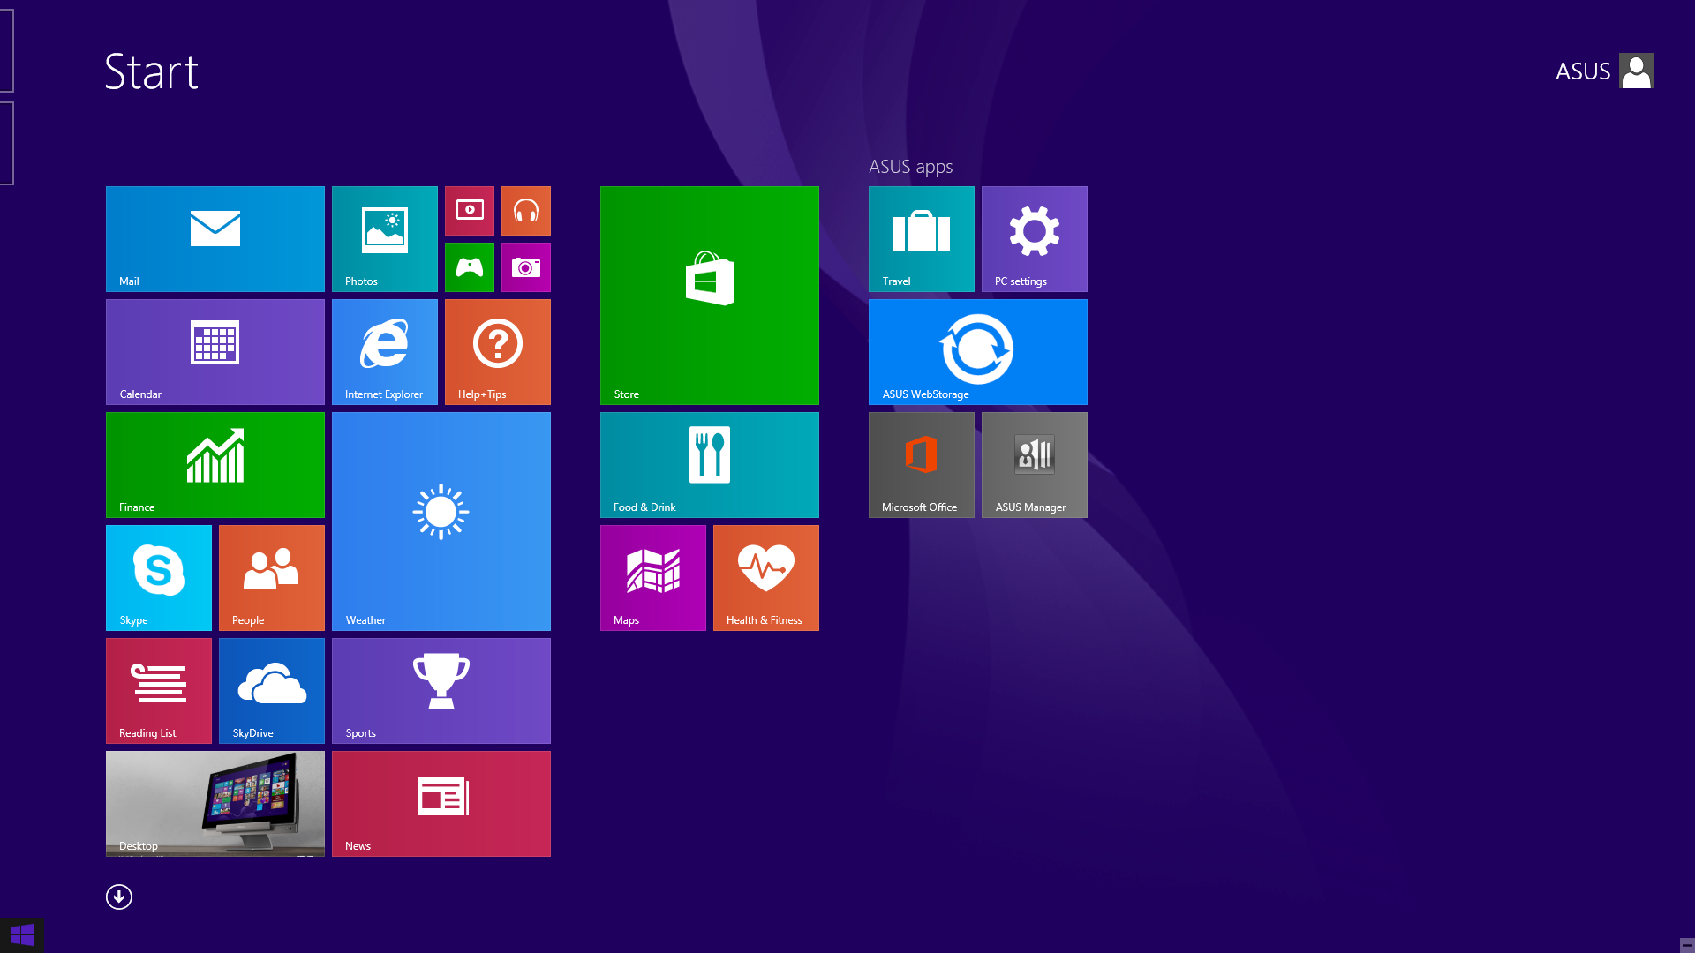The image size is (1695, 953).
Task: Open the Health & Fitness tile
Action: click(766, 578)
